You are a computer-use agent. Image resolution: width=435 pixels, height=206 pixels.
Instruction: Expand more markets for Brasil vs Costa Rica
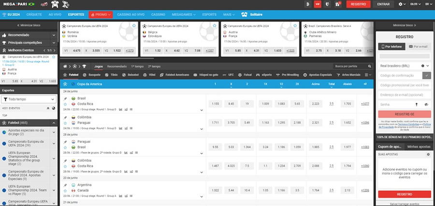coord(202,110)
